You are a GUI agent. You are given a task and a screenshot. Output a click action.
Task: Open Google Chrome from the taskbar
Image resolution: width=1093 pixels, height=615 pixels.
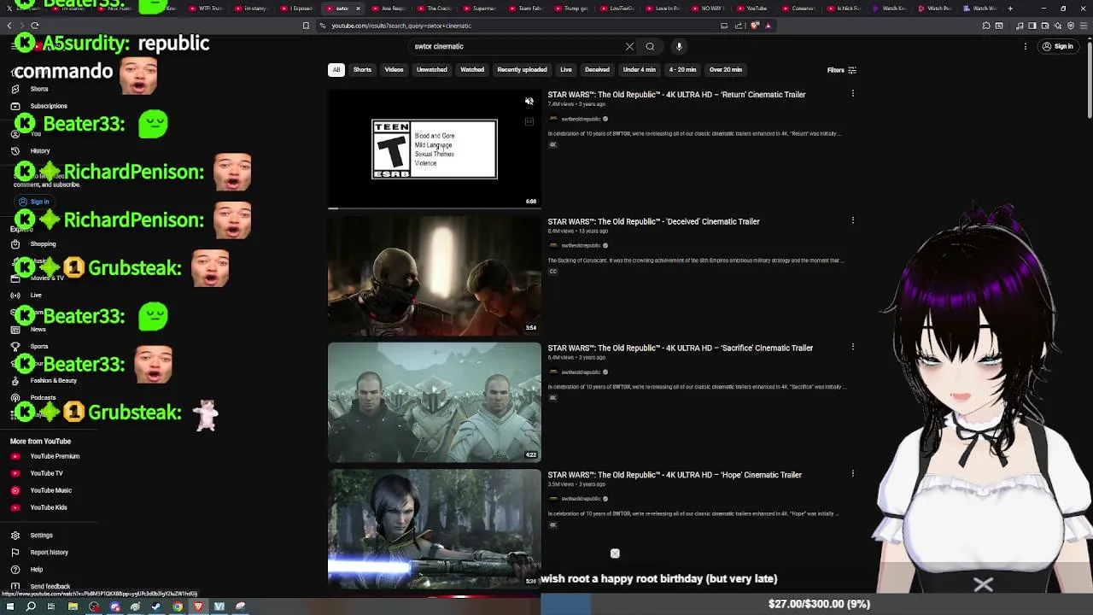coord(178,606)
